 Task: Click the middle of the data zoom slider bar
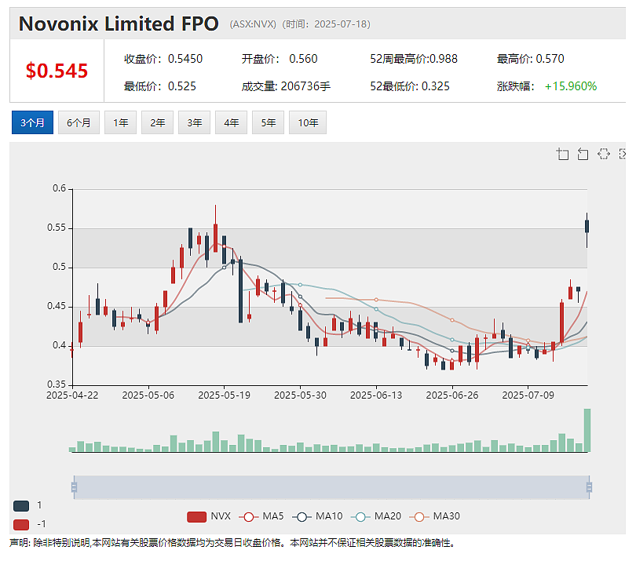331,486
